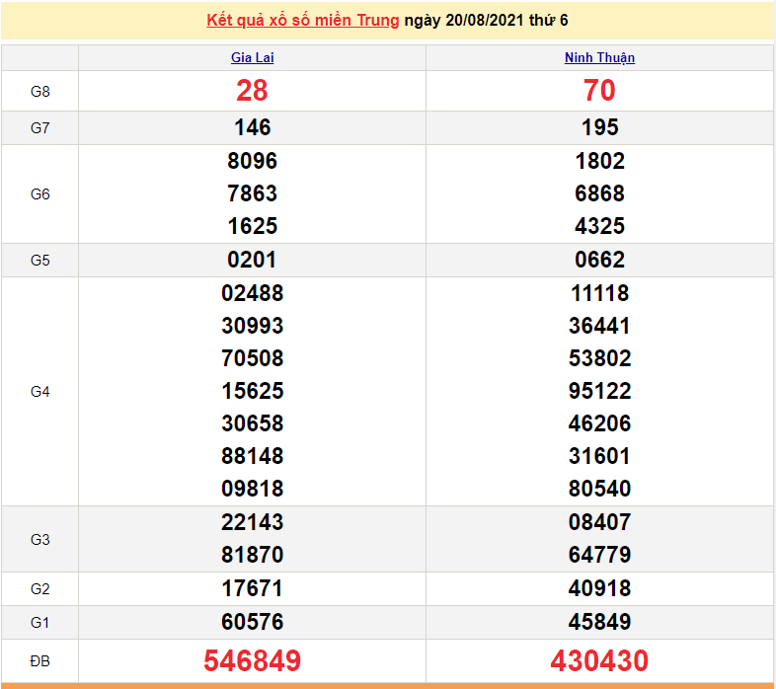776x689 pixels.
Task: Click Ninh Thuận G3 number 64779
Action: pos(599,555)
